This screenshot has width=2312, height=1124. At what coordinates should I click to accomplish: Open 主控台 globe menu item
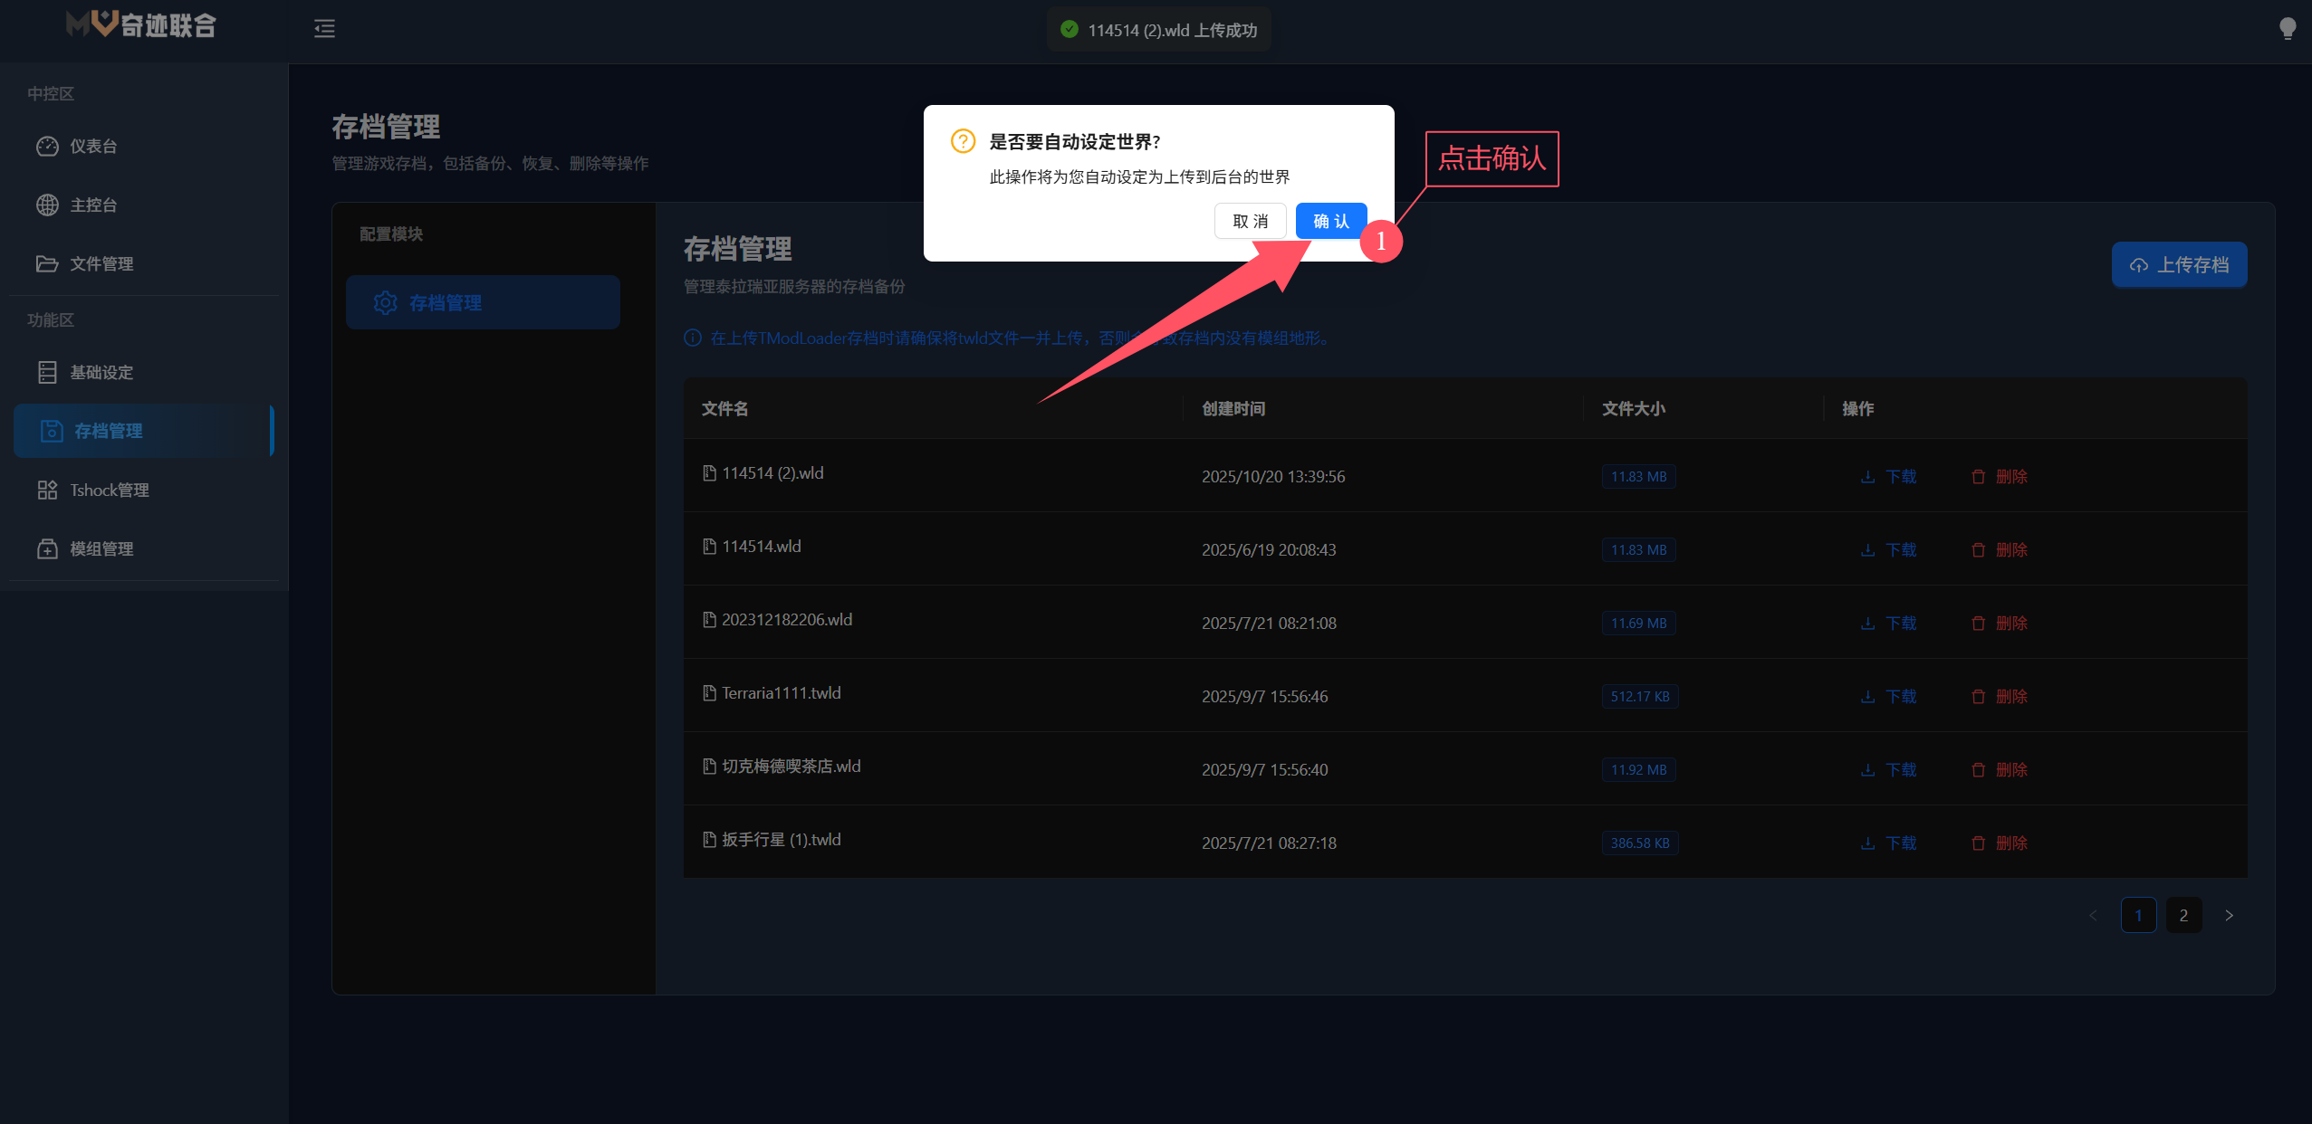(92, 205)
